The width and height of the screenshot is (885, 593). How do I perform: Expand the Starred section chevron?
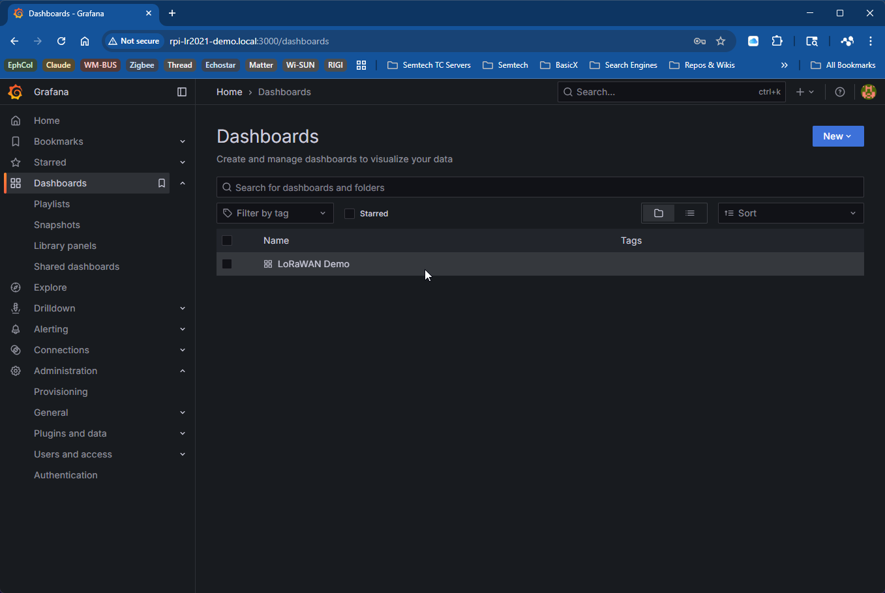click(x=183, y=162)
